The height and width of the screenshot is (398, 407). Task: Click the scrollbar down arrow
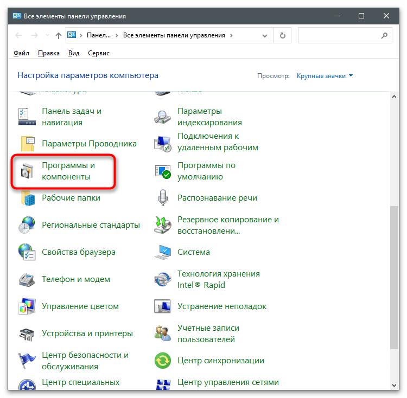point(395,386)
